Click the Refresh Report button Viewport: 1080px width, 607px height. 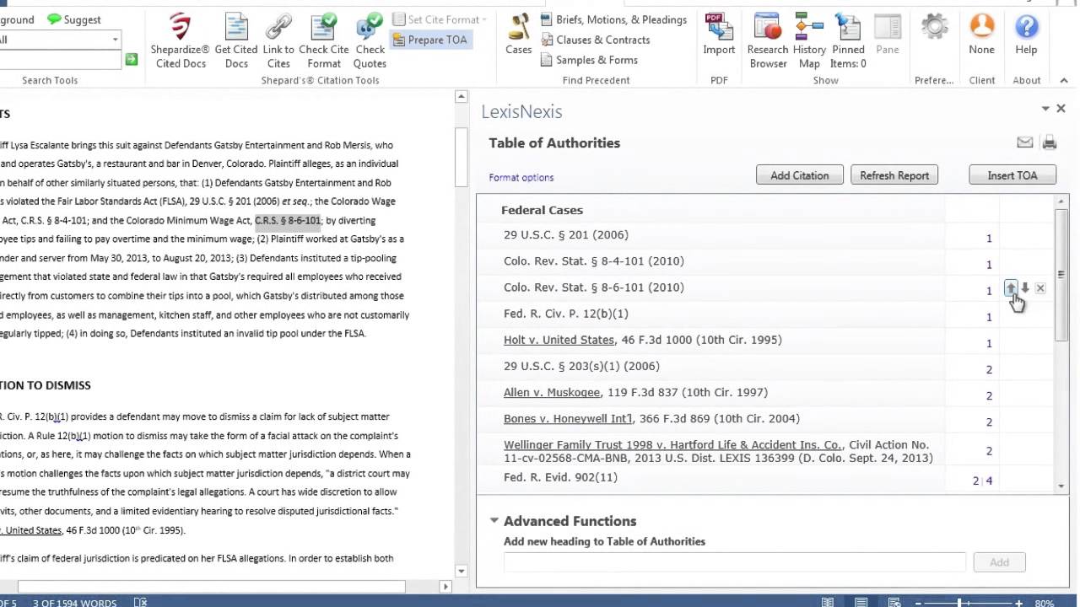click(894, 175)
